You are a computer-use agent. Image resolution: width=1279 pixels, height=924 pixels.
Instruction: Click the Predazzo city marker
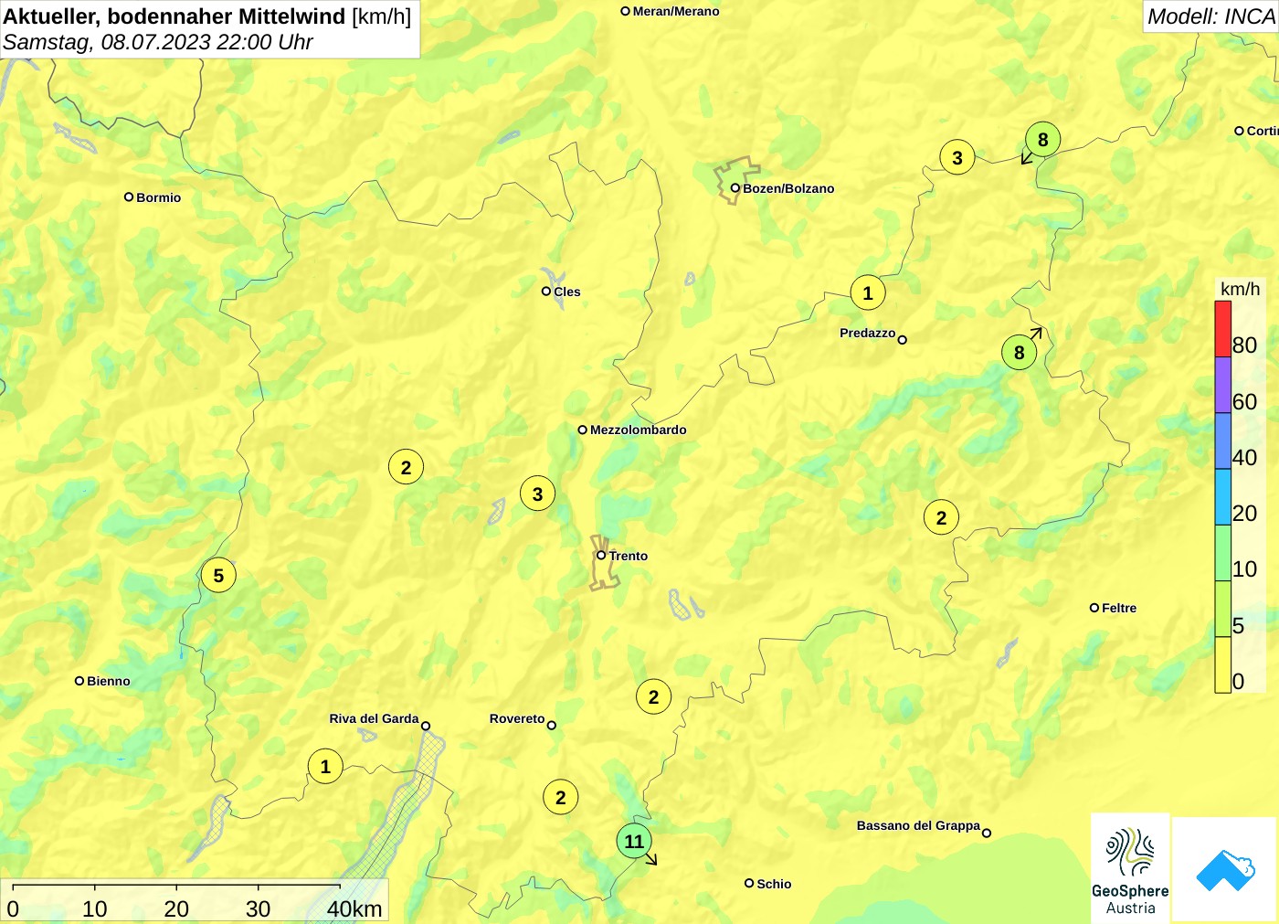pos(903,339)
